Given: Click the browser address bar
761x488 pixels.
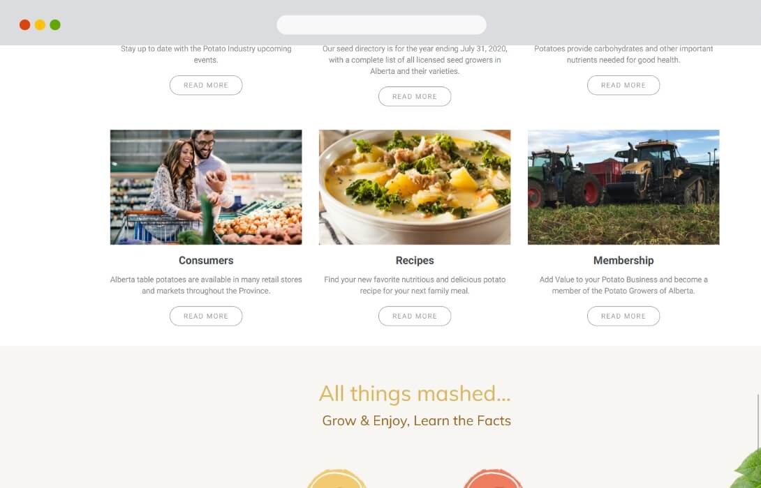Looking at the screenshot, I should tap(381, 24).
